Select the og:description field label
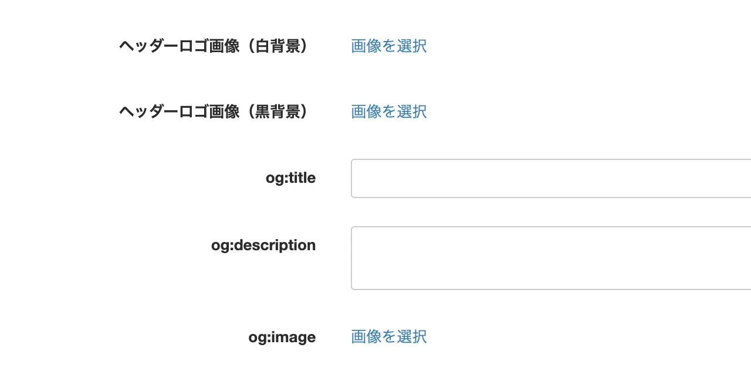751x375 pixels. tap(263, 245)
